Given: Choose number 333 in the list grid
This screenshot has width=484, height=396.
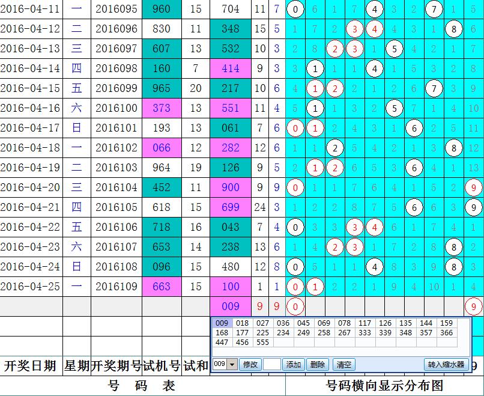Looking at the screenshot, I should point(365,333).
